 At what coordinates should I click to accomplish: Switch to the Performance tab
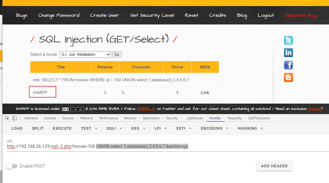click(109, 118)
